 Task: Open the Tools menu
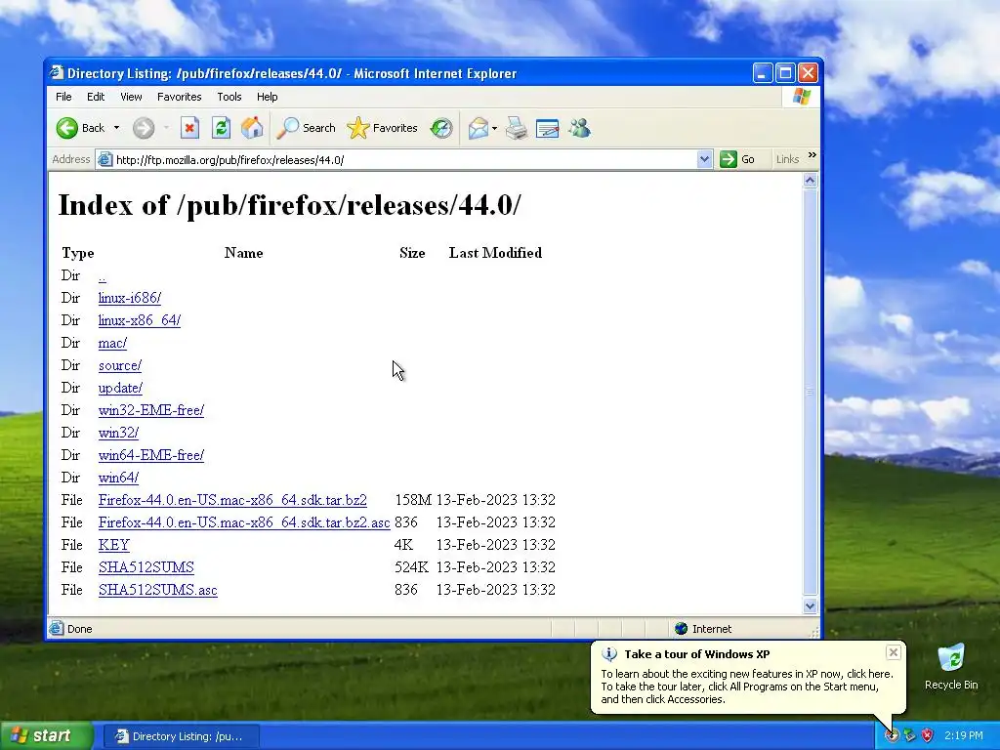229,97
